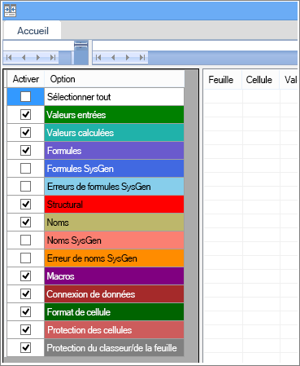Click the Protection des cellules option label

pyautogui.click(x=89, y=330)
